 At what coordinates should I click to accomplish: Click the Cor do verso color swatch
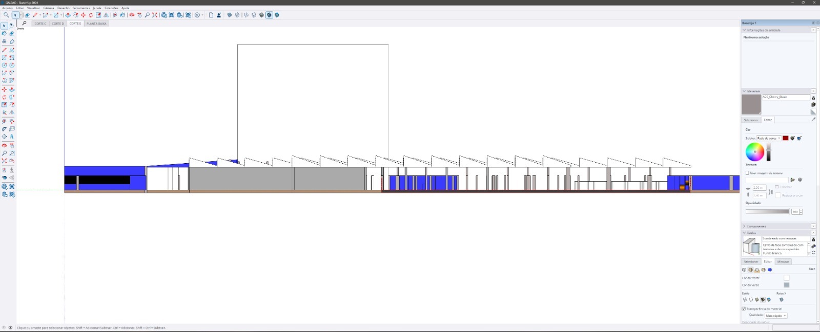coord(786,285)
